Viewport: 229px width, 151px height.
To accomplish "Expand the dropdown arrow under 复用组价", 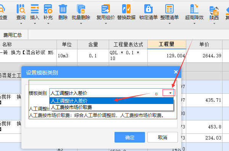I will 106,24.
